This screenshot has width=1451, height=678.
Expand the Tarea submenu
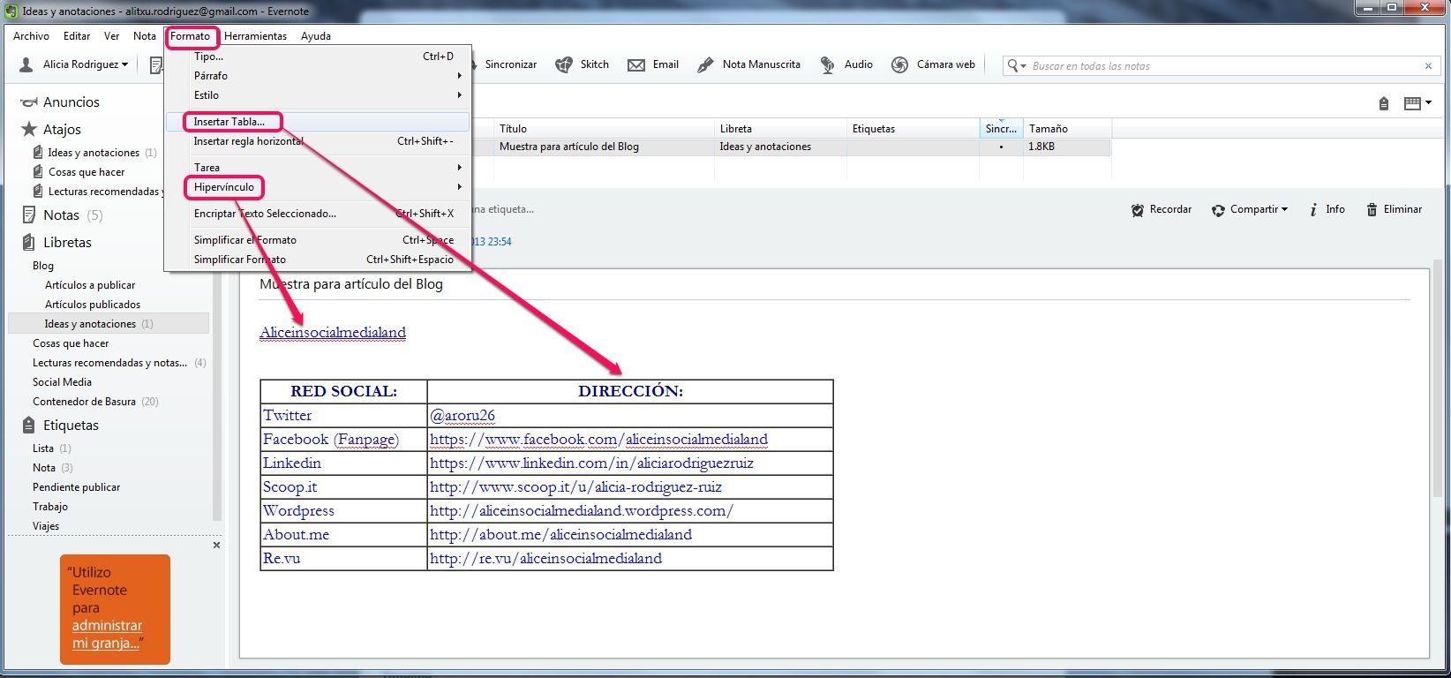click(x=318, y=168)
